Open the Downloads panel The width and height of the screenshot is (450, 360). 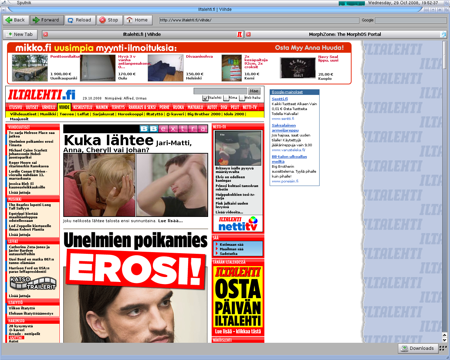tap(418, 348)
